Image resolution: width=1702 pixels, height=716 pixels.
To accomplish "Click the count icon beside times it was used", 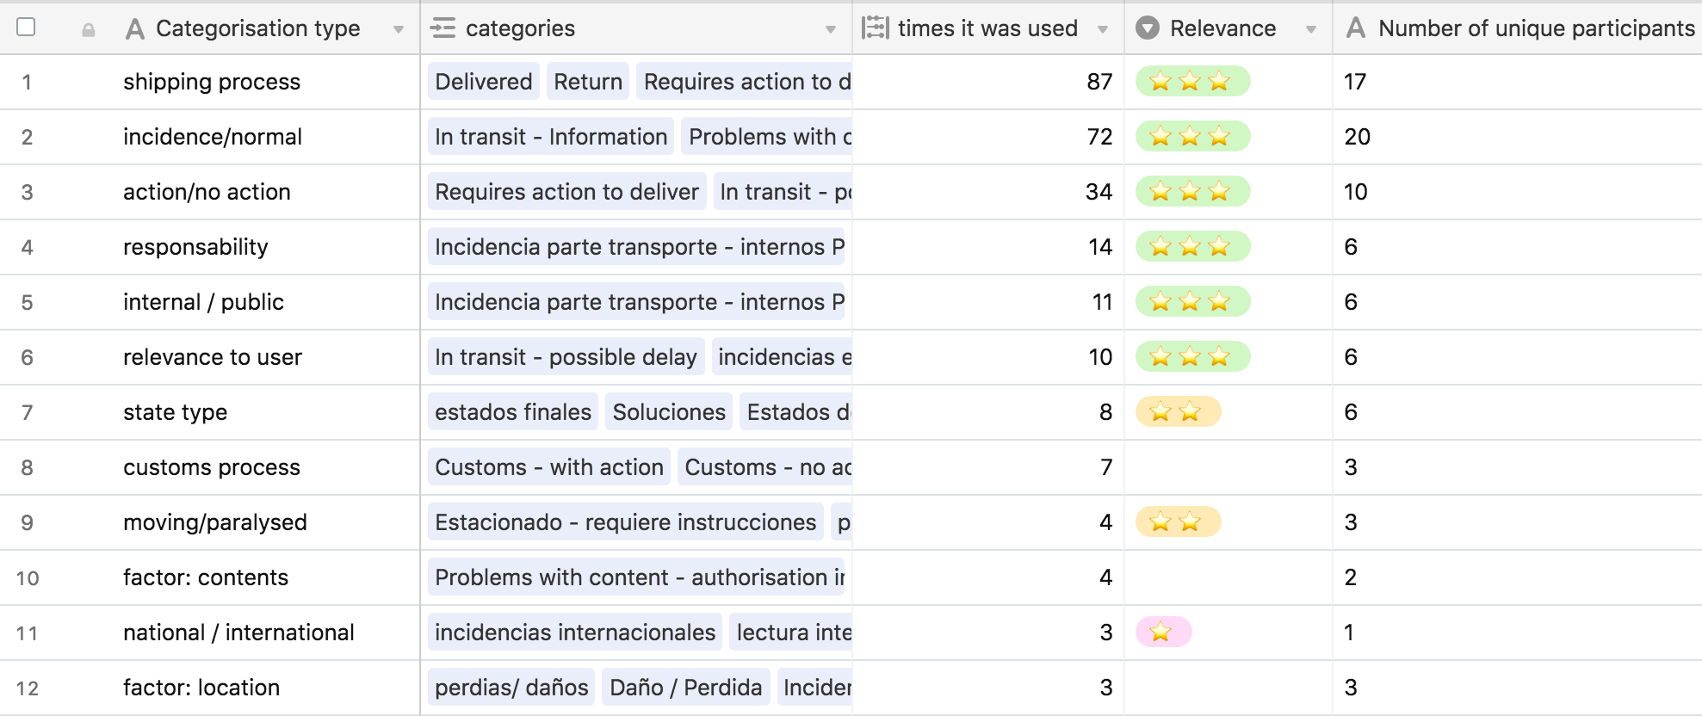I will coord(875,28).
